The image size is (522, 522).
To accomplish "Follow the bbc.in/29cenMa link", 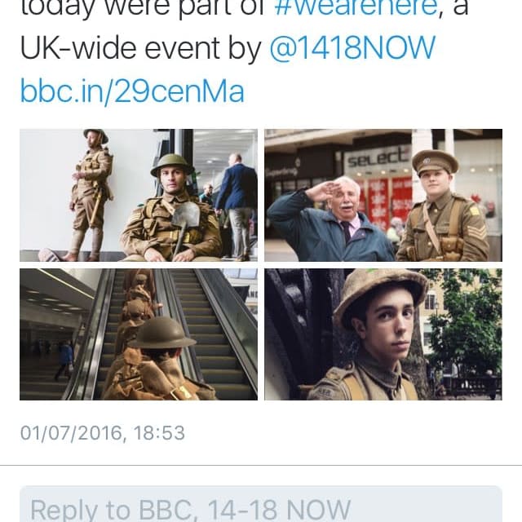I will pos(132,91).
